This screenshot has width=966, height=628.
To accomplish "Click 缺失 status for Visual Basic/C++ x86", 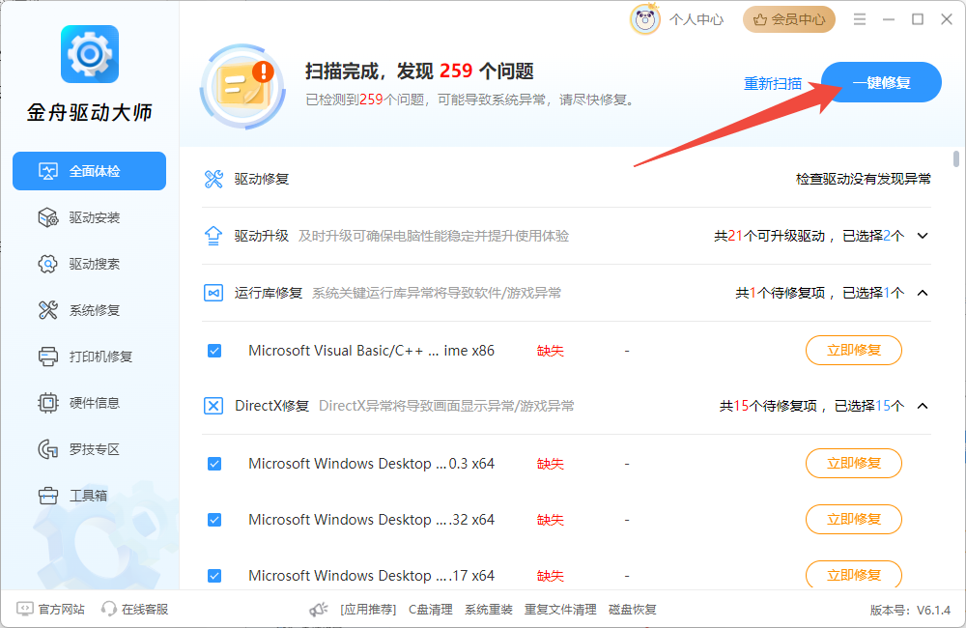I will [551, 351].
